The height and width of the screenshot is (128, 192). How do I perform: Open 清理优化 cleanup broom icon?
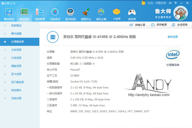86,14
